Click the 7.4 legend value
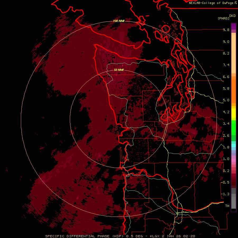The image size is (238, 238). 226,65
